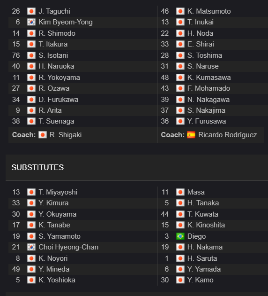Open substitute H. Saruta's page
Image resolution: width=268 pixels, height=296 pixels.
coord(202,258)
